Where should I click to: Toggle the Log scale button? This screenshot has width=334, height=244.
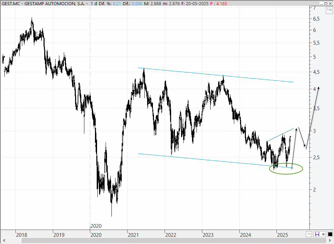329,10
